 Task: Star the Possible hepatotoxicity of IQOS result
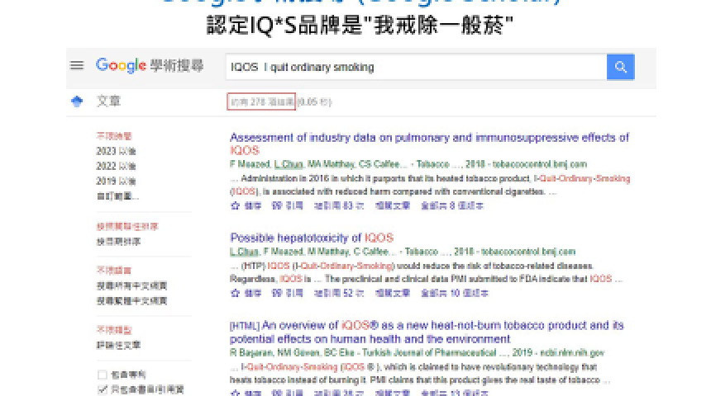(x=235, y=293)
